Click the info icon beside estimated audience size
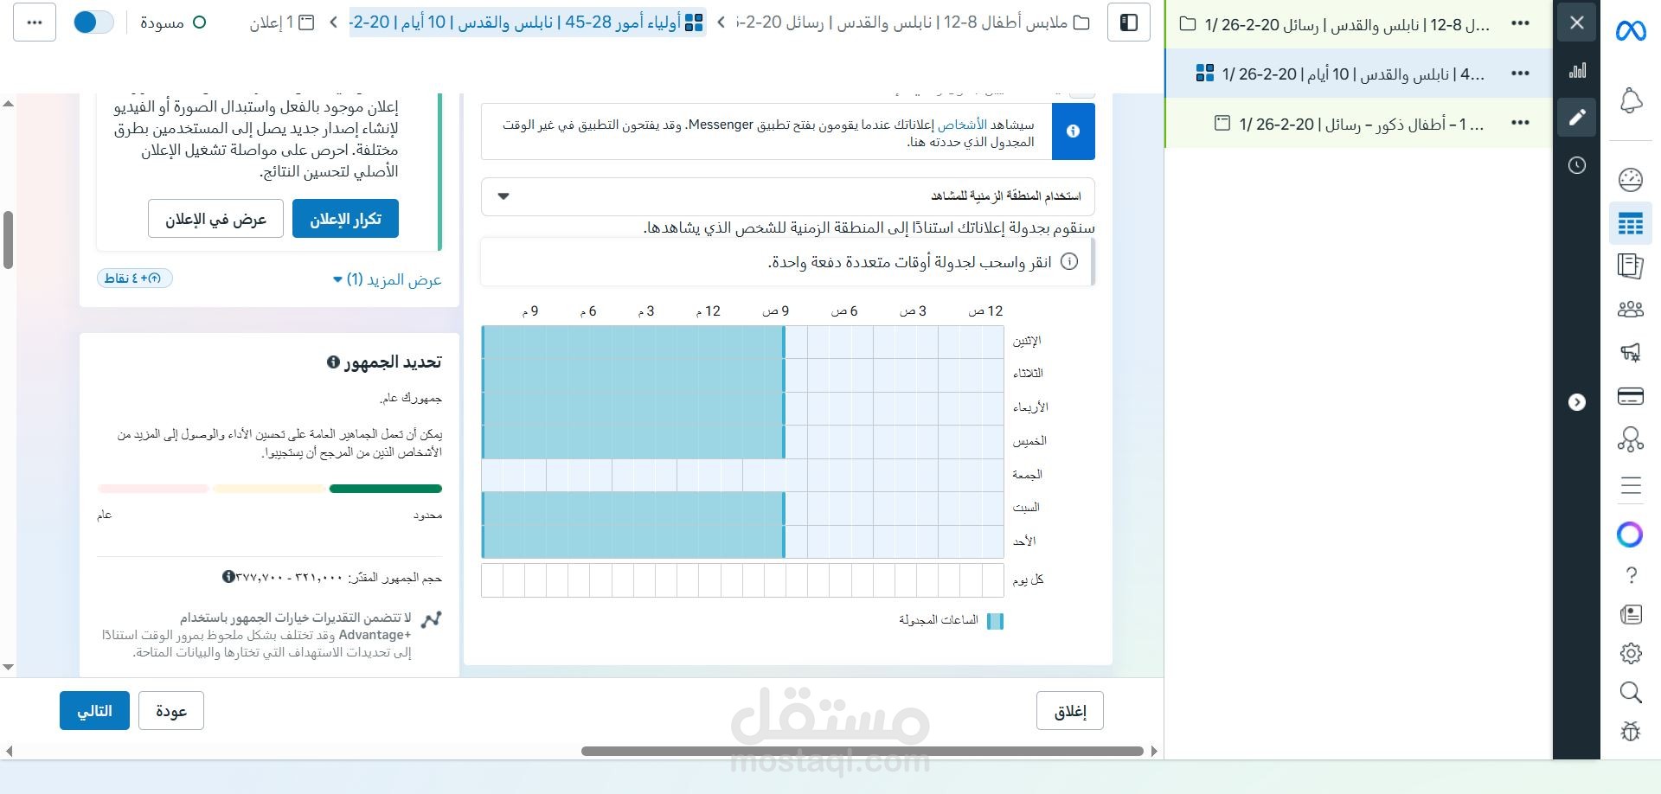Screen dimensions: 1661x794 pyautogui.click(x=228, y=577)
